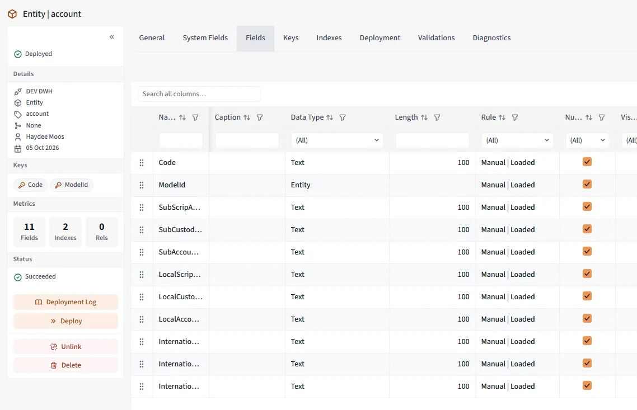637x410 pixels.
Task: Click the Code key chip
Action: [x=30, y=185]
